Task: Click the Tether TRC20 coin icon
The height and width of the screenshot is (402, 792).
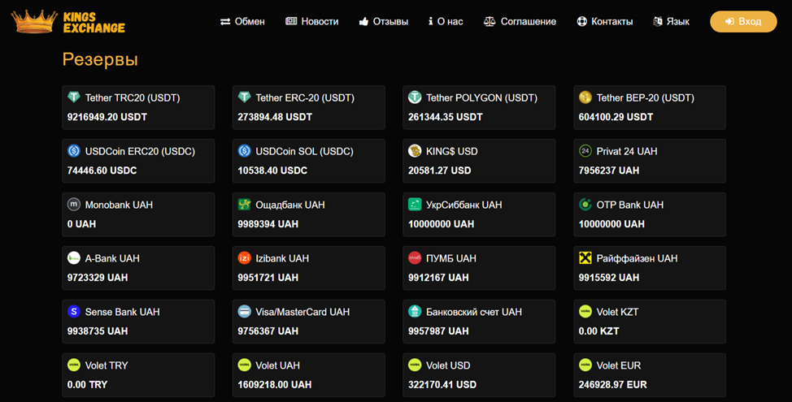Action: click(74, 97)
